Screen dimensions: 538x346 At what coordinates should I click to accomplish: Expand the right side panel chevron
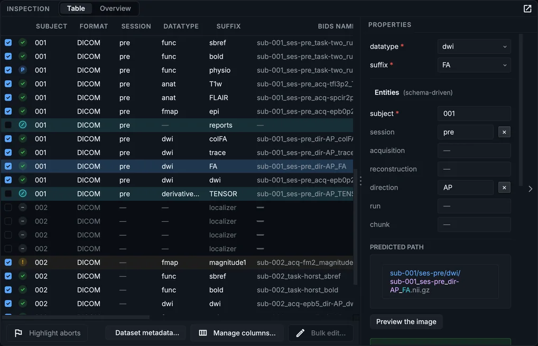tap(531, 189)
